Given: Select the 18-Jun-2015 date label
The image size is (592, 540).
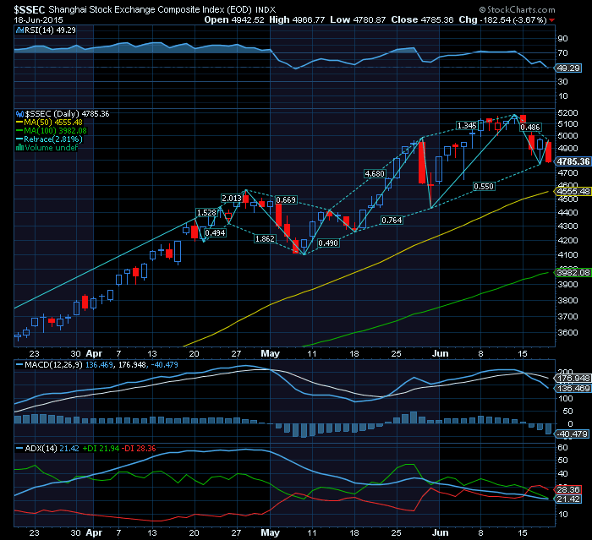Looking at the screenshot, I should point(39,20).
